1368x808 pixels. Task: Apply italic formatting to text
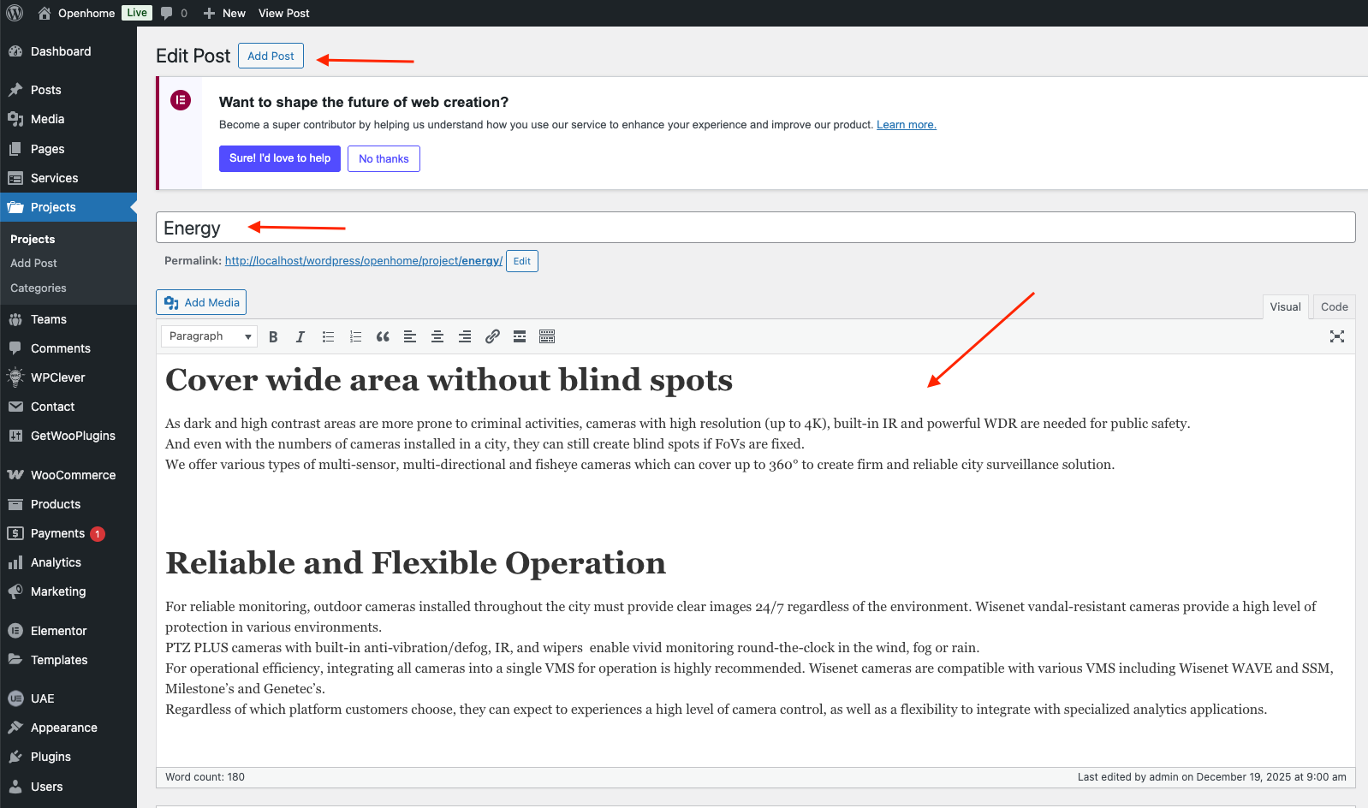tap(300, 337)
